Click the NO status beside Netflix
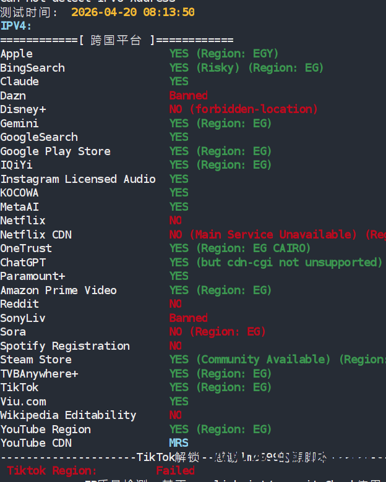Image resolution: width=386 pixels, height=482 pixels. click(x=176, y=221)
